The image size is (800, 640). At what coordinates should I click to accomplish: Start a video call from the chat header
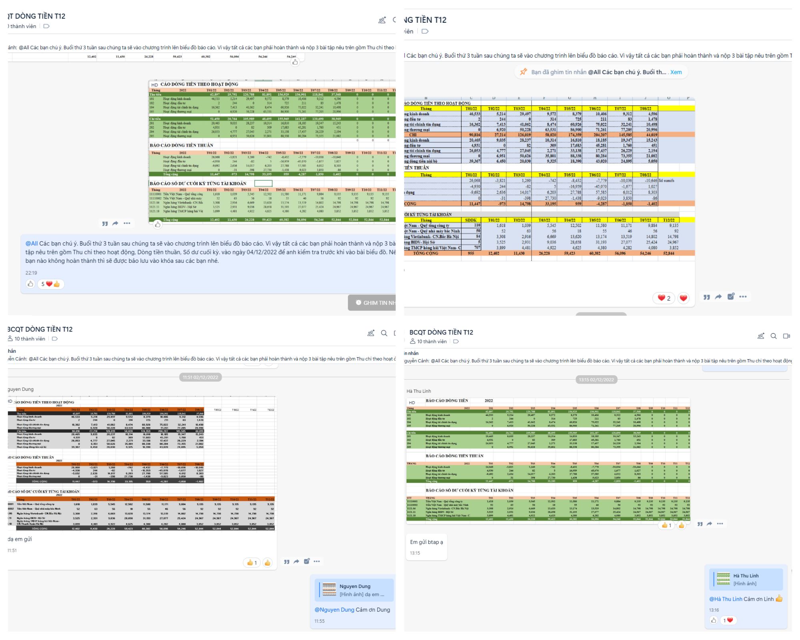786,336
